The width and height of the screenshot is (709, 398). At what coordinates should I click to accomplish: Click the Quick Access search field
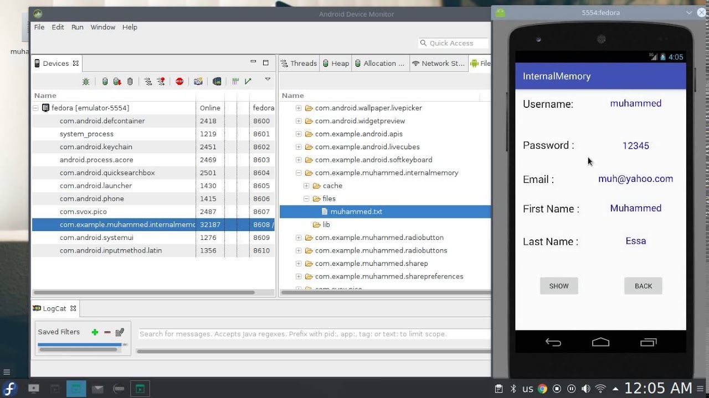click(454, 43)
